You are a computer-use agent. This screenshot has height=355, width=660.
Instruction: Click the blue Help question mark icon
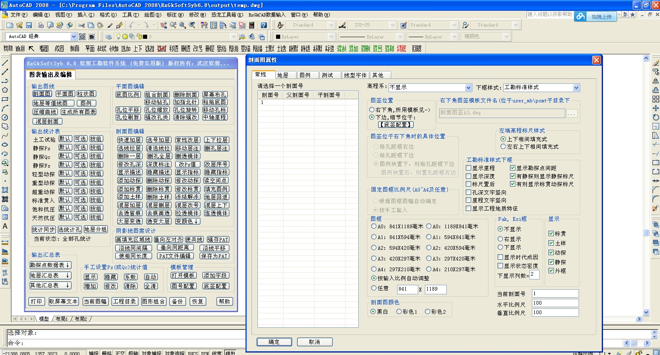click(264, 25)
